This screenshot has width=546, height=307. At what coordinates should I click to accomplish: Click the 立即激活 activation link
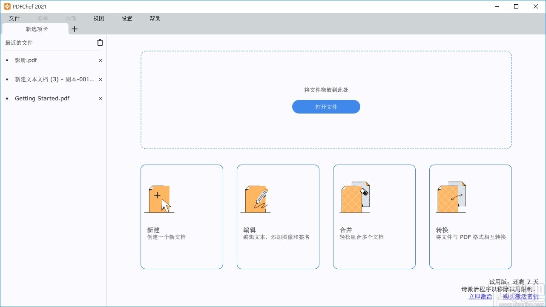[480, 296]
